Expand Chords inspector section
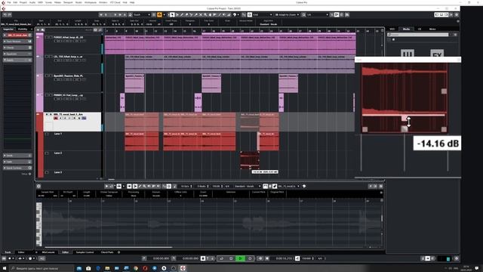Screen dimensions: 483x272 point(17,48)
